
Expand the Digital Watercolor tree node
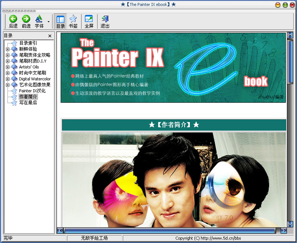(x=8, y=79)
